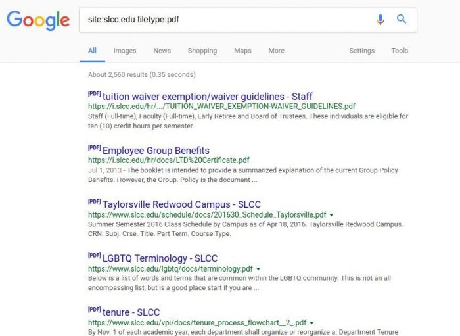Image resolution: width=460 pixels, height=336 pixels.
Task: Expand dropdown arrow beside tenure_process_flowchart URL
Action: pyautogui.click(x=311, y=323)
